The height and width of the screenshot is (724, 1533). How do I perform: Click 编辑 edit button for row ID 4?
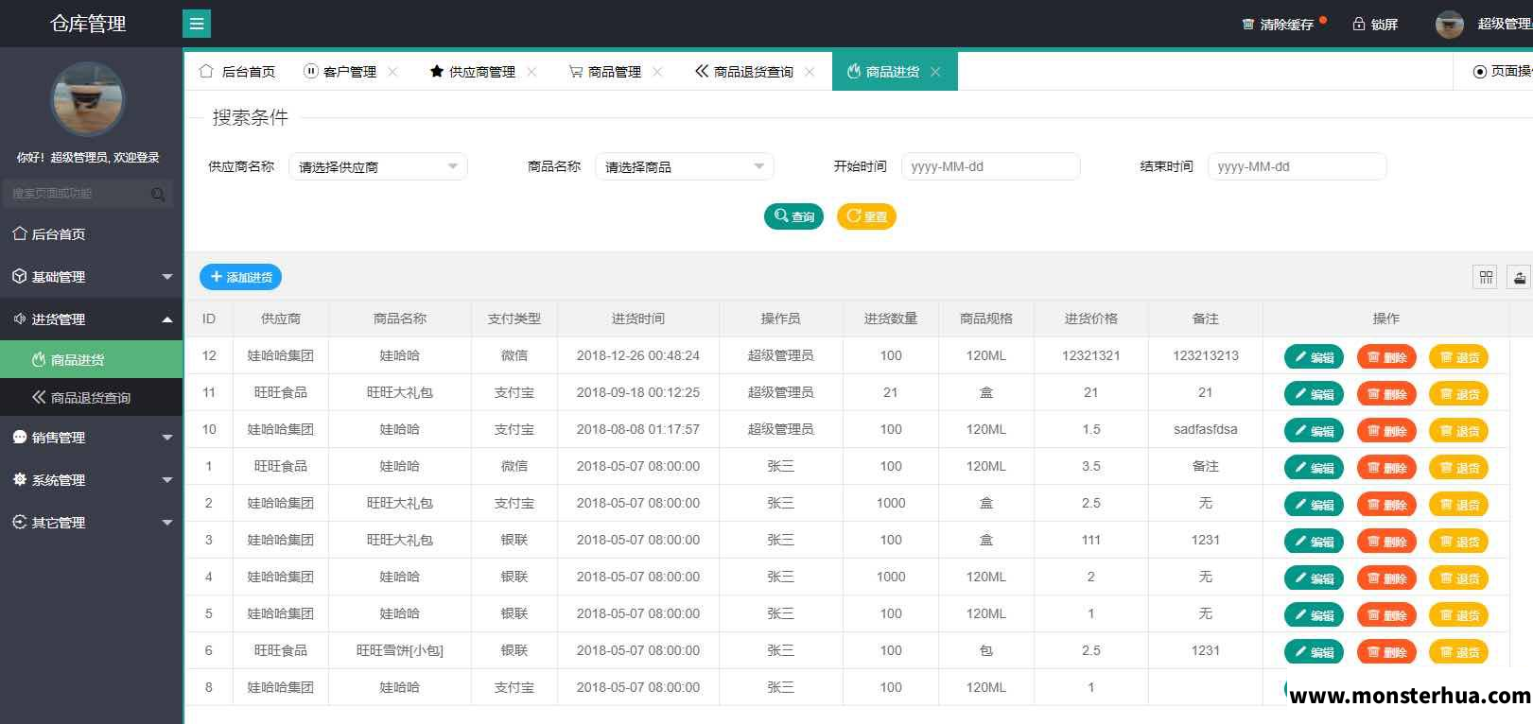pyautogui.click(x=1314, y=577)
